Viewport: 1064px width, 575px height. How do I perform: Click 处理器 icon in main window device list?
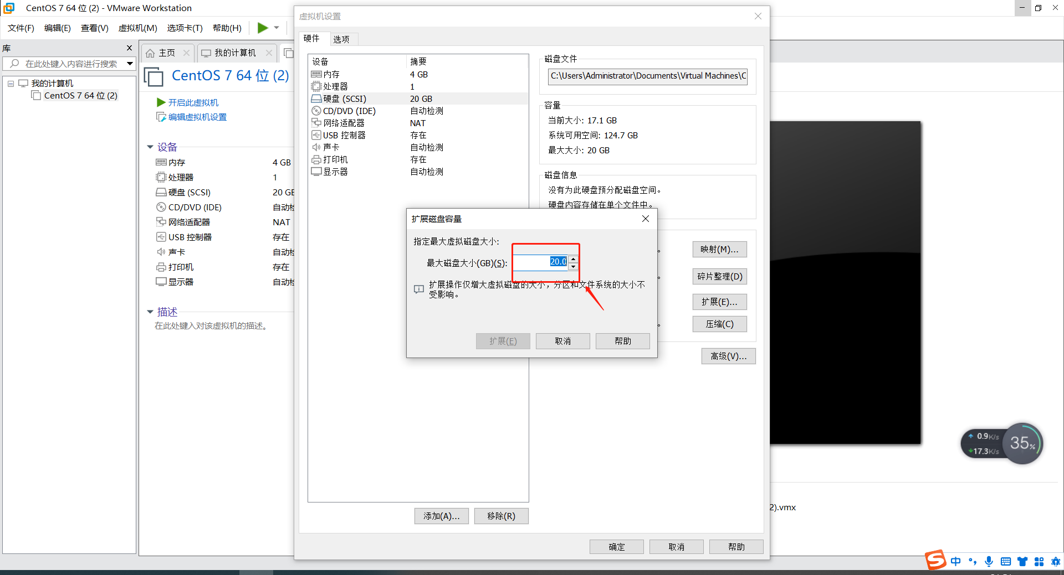pos(161,177)
